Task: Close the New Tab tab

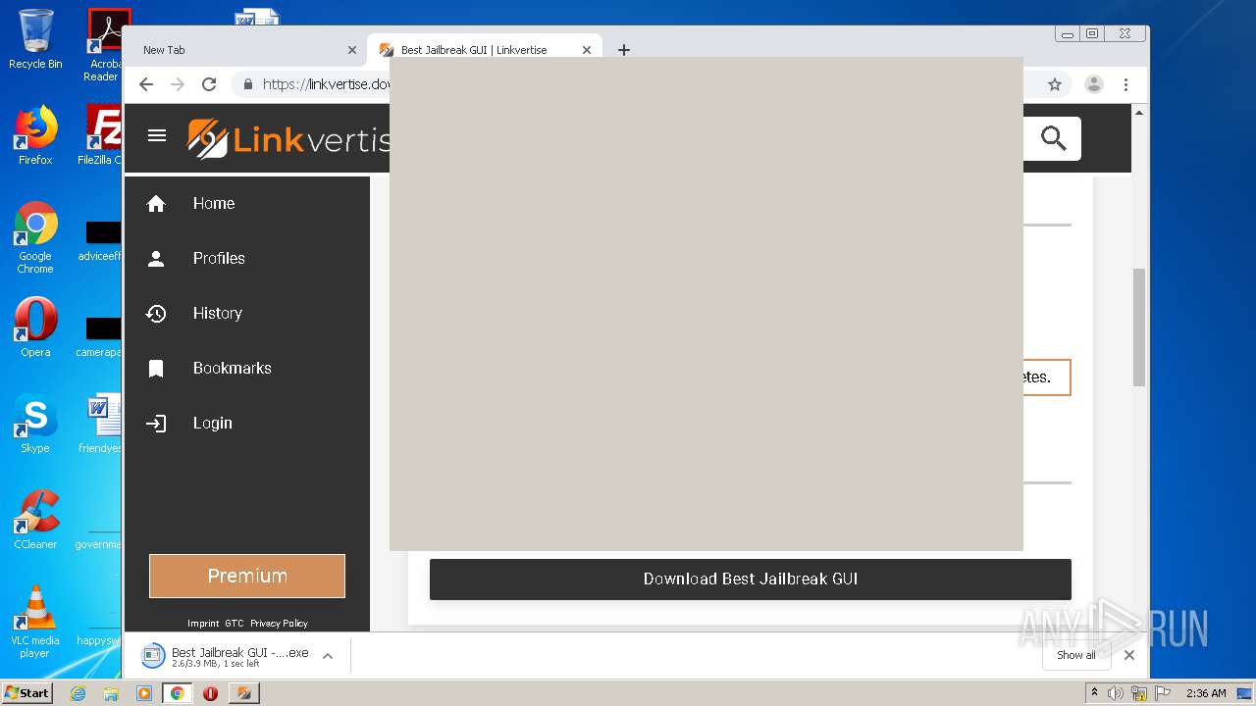Action: tap(352, 50)
